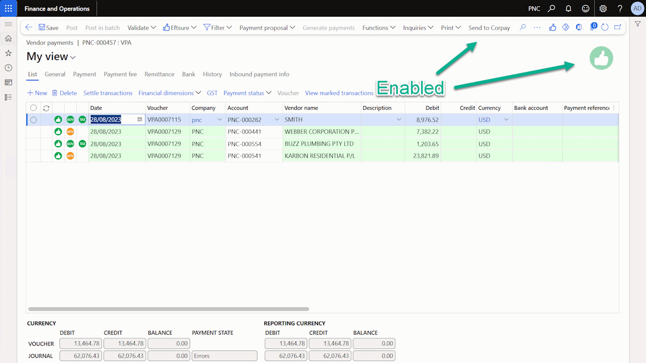Click the thumbs-up approval icon on KARBON row
This screenshot has width=646, height=363.
[x=58, y=156]
